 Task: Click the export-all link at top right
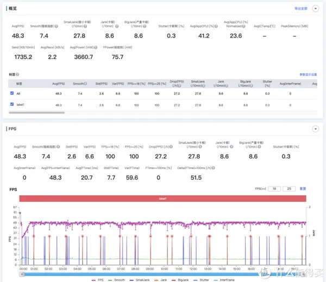click(x=301, y=9)
